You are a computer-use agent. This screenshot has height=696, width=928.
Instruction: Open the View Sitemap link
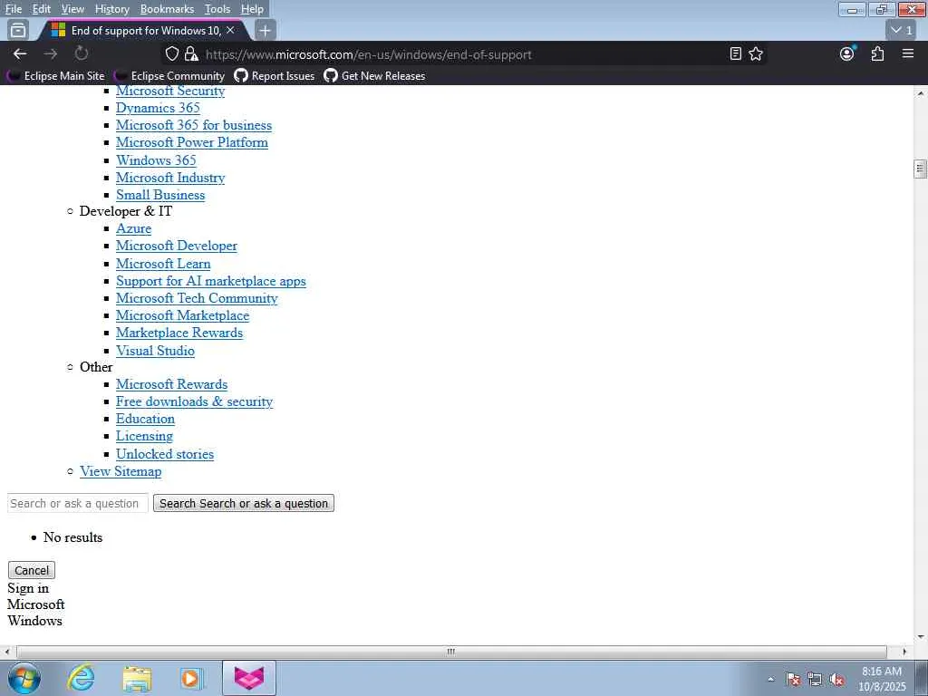tap(121, 471)
